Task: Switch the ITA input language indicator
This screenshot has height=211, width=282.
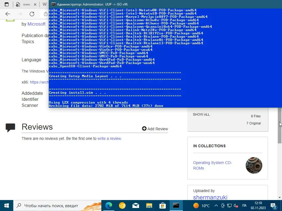Action: click(x=244, y=206)
